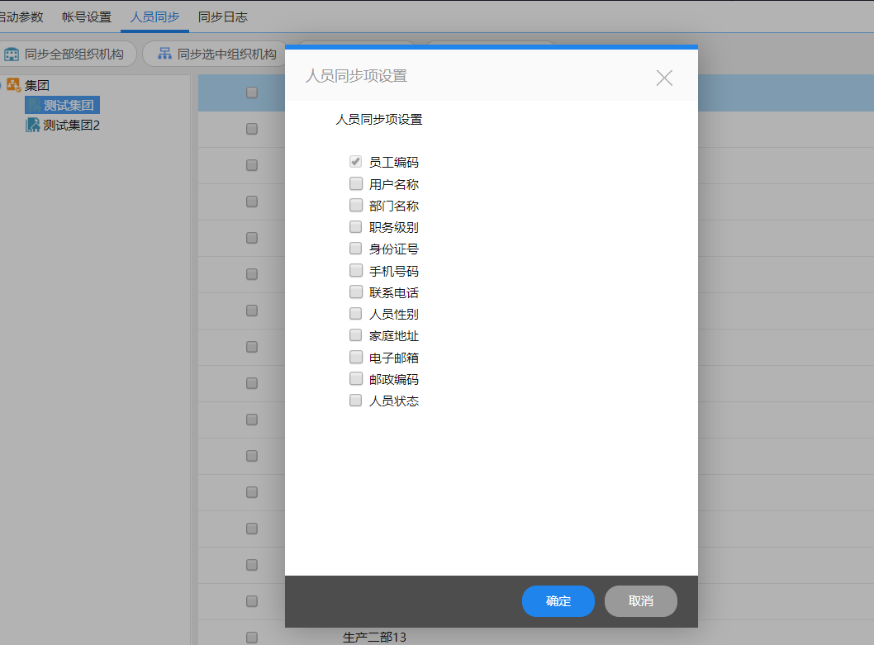Select the 人员同步 tab

click(154, 17)
